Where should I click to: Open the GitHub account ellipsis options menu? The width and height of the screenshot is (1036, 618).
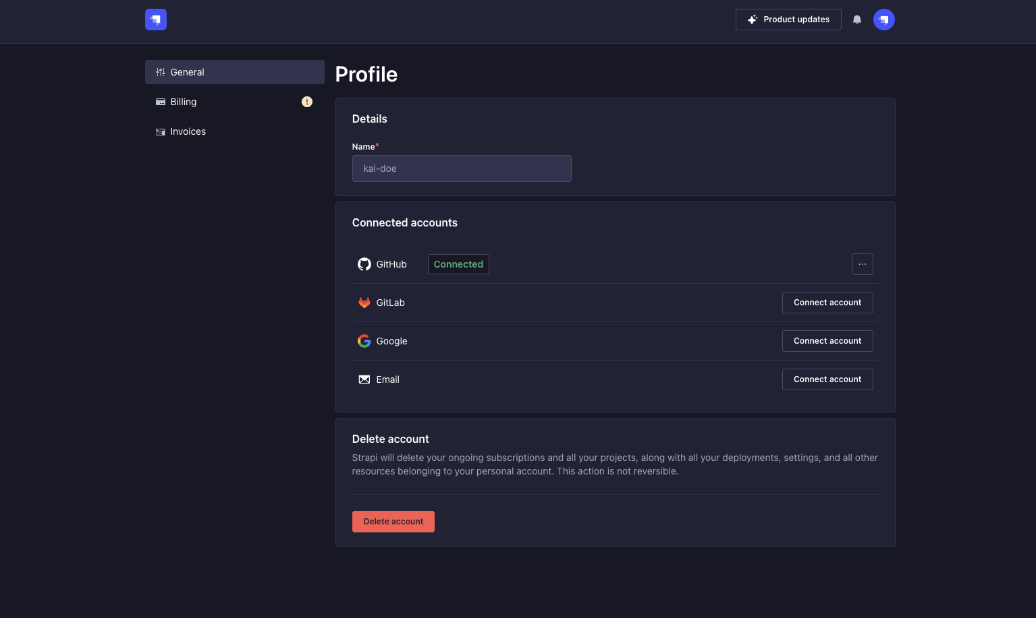click(x=862, y=264)
